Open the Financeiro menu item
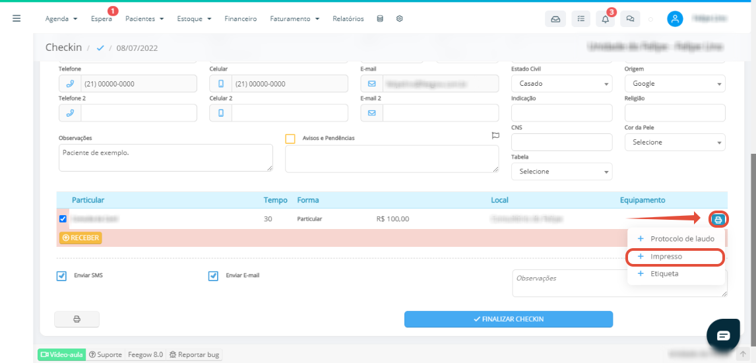This screenshot has width=756, height=363. click(x=241, y=18)
